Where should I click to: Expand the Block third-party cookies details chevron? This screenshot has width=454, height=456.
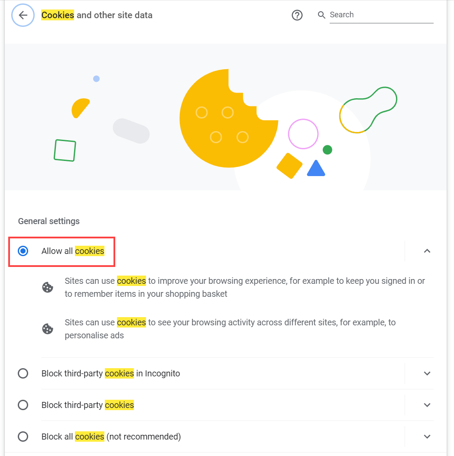427,405
